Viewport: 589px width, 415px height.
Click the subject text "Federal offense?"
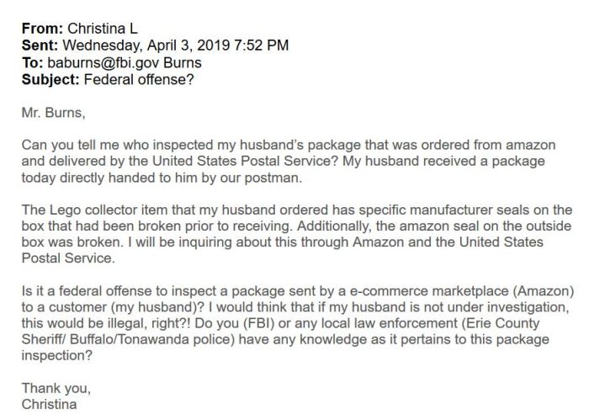click(135, 80)
